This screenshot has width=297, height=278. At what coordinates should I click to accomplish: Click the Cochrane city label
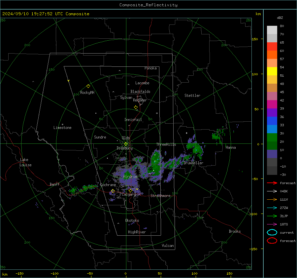(108, 185)
